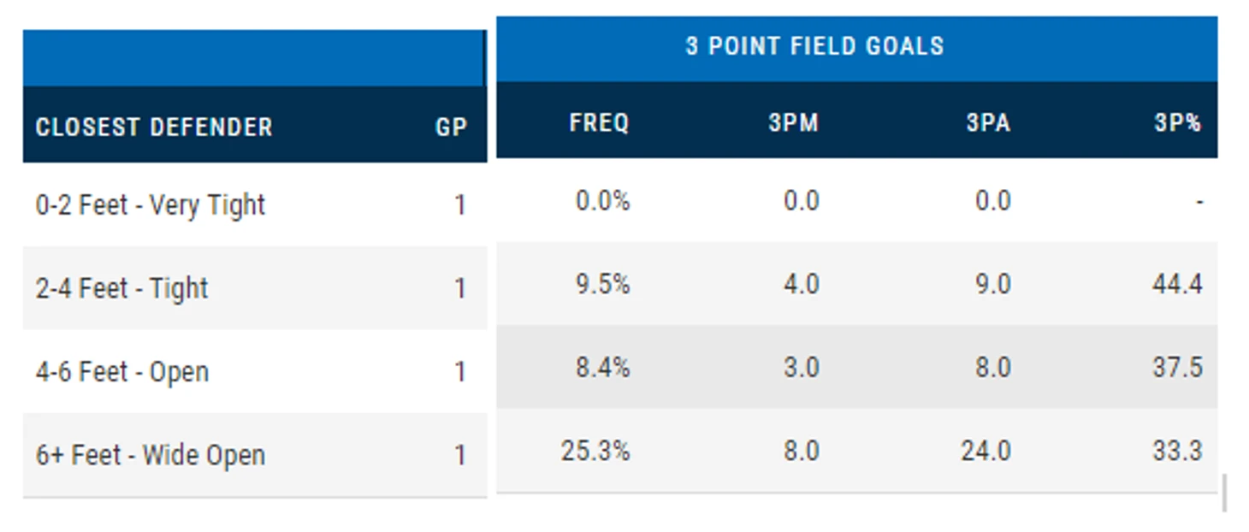
Task: Click the 4.0 makes value in Tight row
Action: [802, 284]
